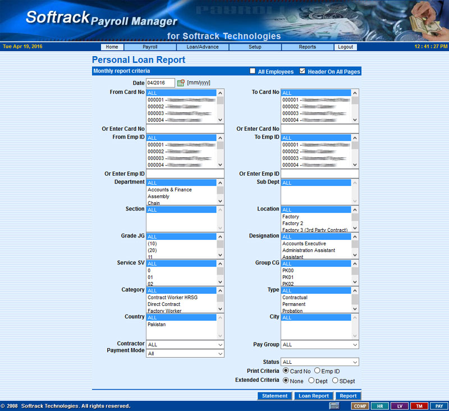This screenshot has width=449, height=411.
Task: Open the Status dropdown
Action: coord(319,363)
